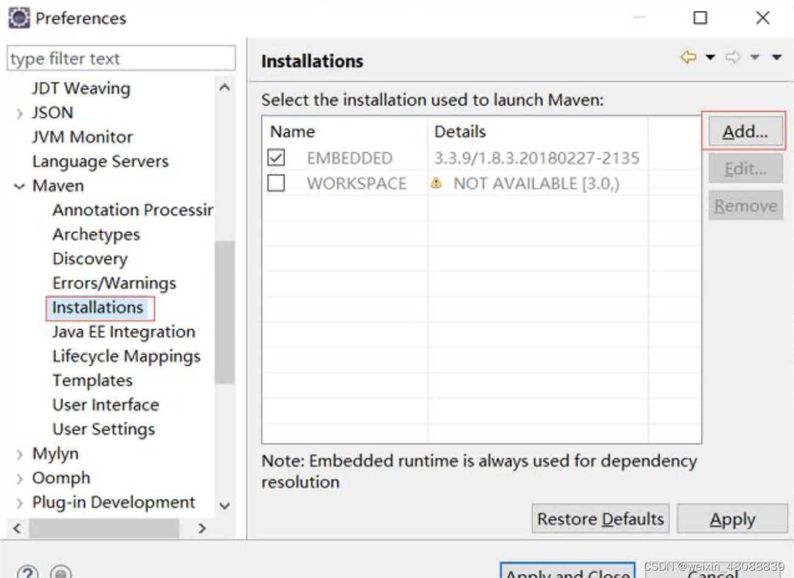Click the Apply button

click(x=732, y=518)
